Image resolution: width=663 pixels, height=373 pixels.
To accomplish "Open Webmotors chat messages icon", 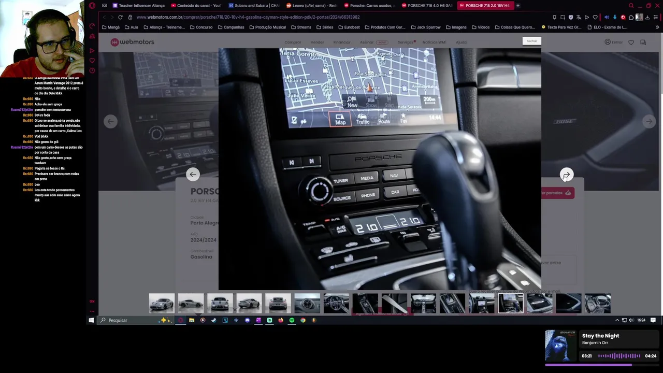I will point(643,42).
